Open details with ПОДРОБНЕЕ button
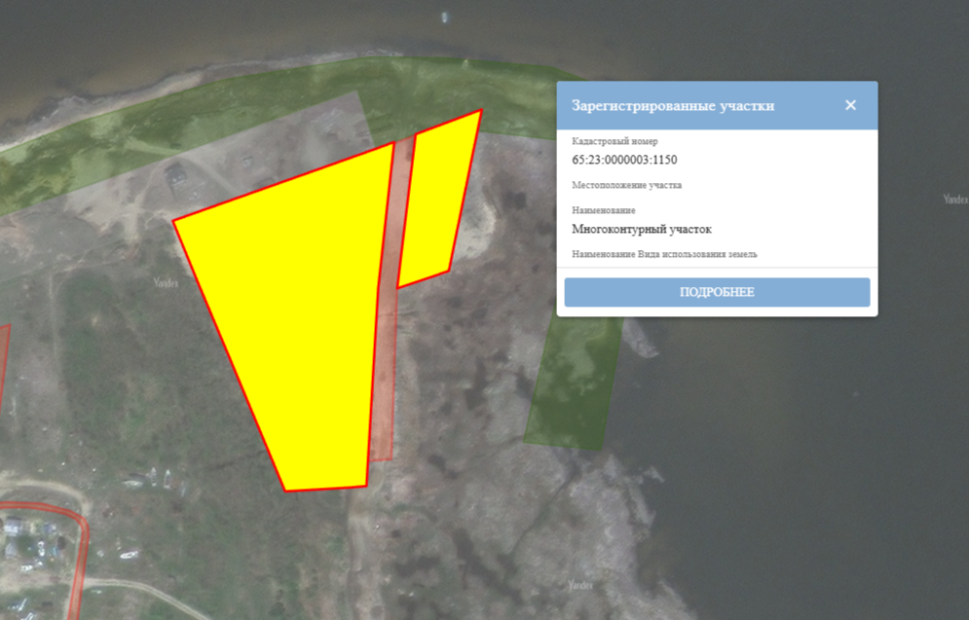Screen dimensions: 969x620 click(x=717, y=292)
